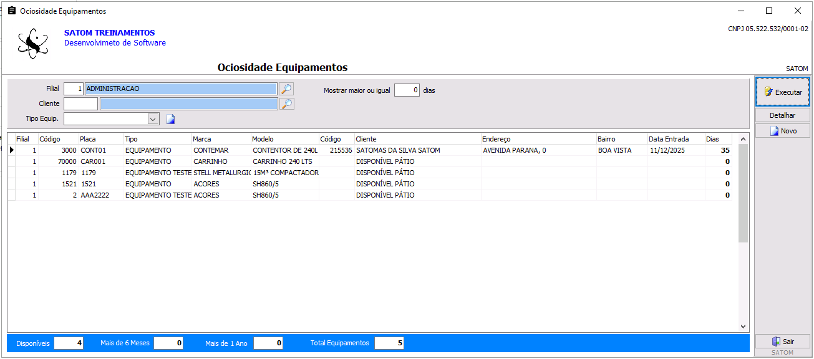
Task: Sort by the Placa column header
Action: (100, 139)
